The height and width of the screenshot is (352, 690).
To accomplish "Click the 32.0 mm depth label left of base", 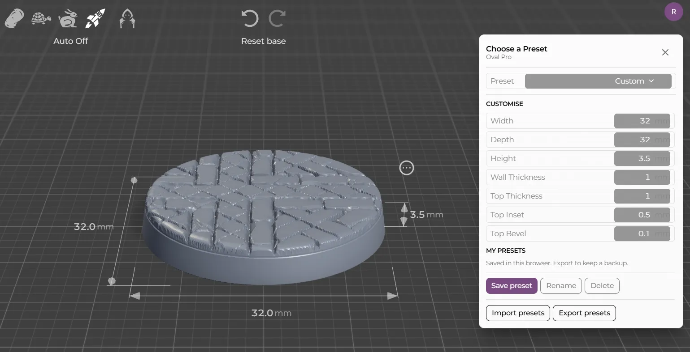I will pos(94,227).
